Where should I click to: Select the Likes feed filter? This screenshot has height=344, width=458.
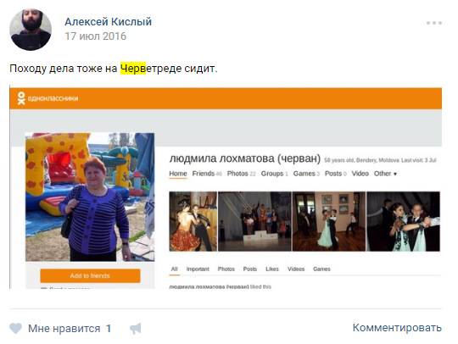point(272,269)
